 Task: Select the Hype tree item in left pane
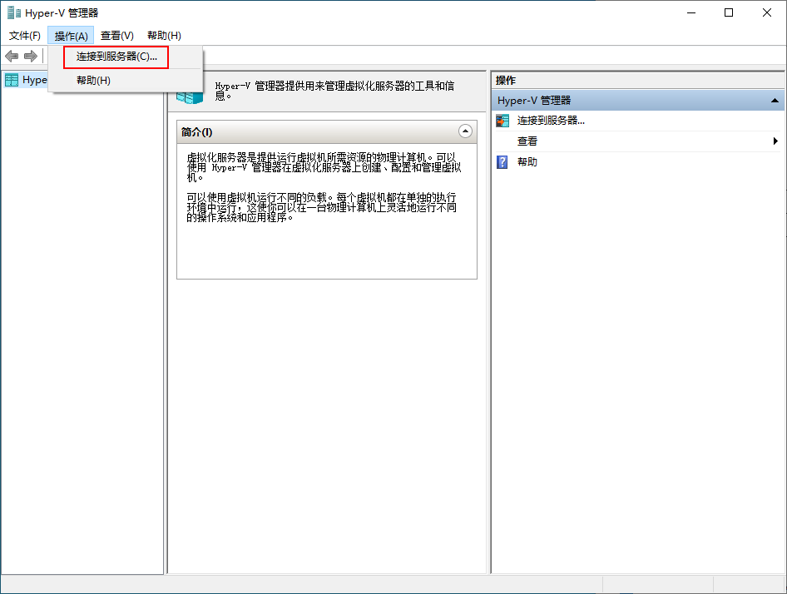point(35,80)
